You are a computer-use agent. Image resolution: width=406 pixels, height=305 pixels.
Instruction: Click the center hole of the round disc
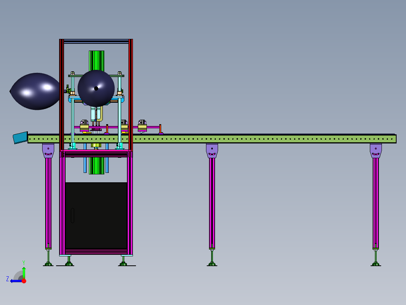96,88
